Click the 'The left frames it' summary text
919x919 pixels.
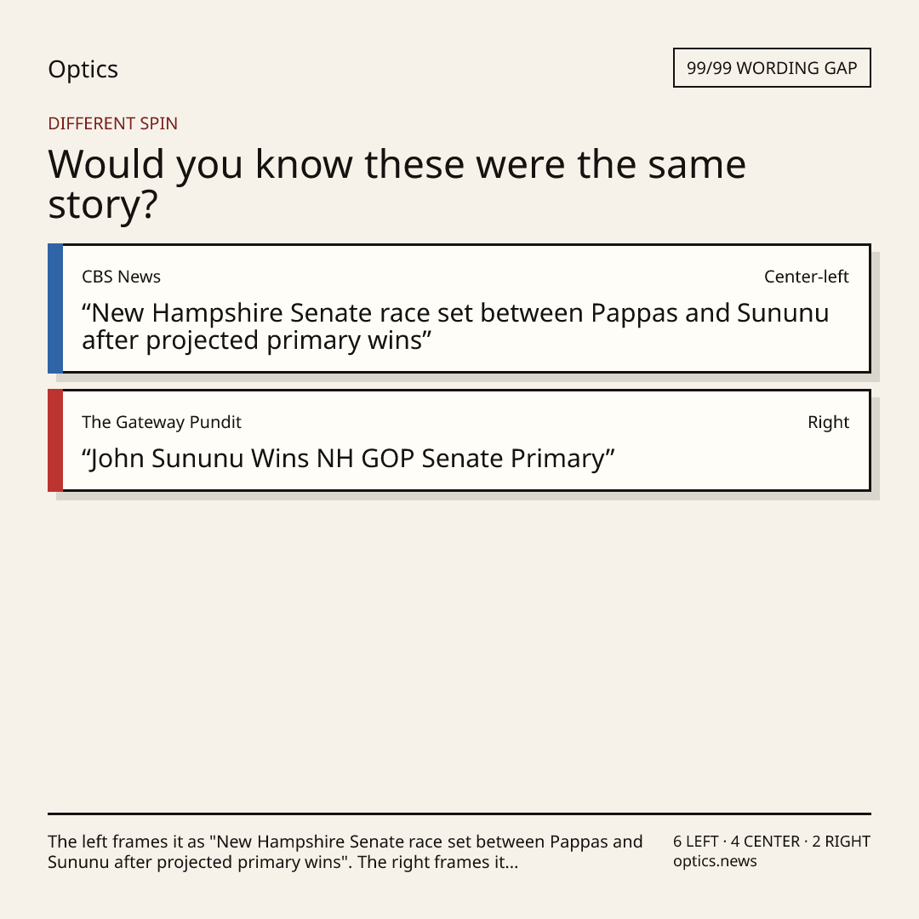(x=345, y=852)
